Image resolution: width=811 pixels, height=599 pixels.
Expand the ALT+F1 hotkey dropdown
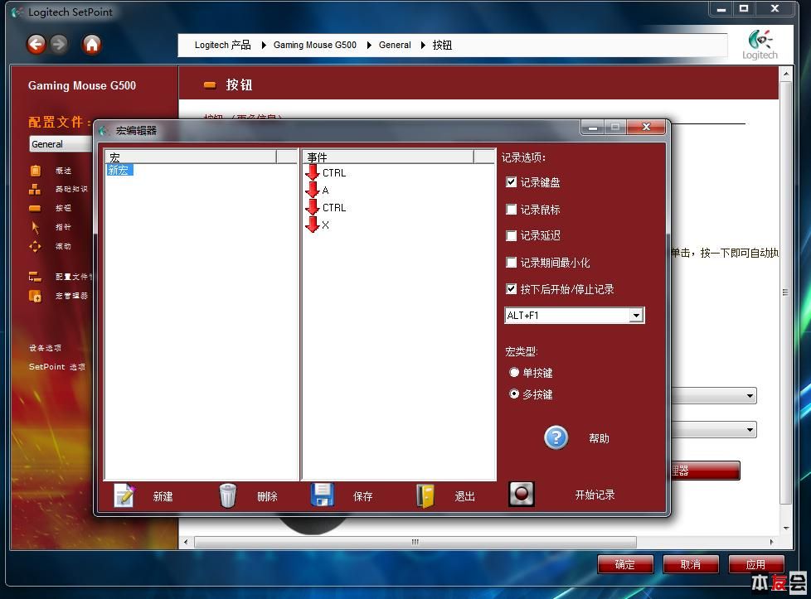click(636, 316)
